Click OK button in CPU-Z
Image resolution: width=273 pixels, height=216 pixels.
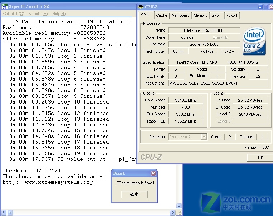tap(260, 158)
